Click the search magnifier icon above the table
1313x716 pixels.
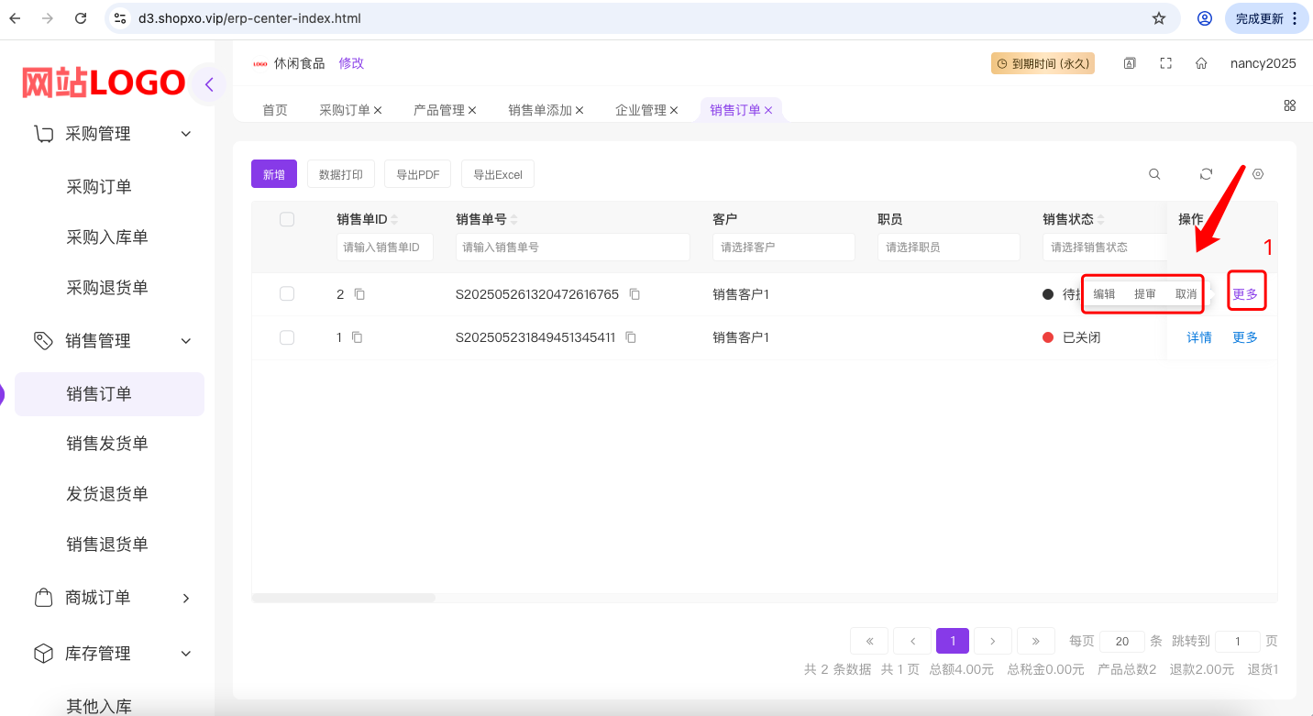tap(1155, 174)
